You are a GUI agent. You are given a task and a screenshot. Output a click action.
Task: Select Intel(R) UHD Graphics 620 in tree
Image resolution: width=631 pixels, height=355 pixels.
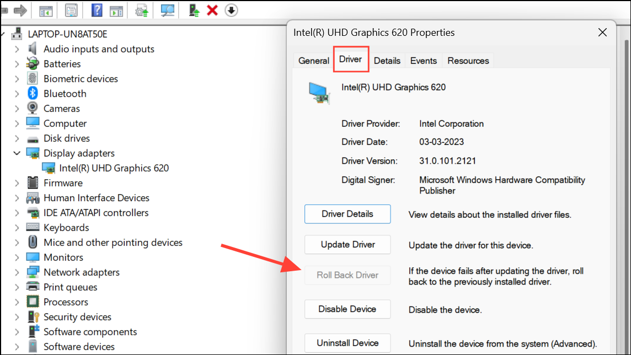tap(114, 168)
